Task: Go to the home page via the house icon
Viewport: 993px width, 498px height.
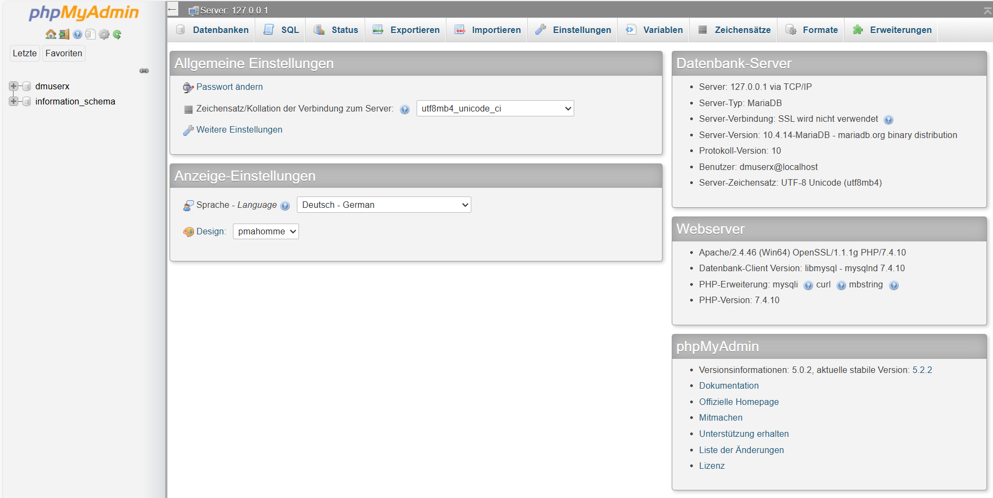Action: (x=51, y=34)
